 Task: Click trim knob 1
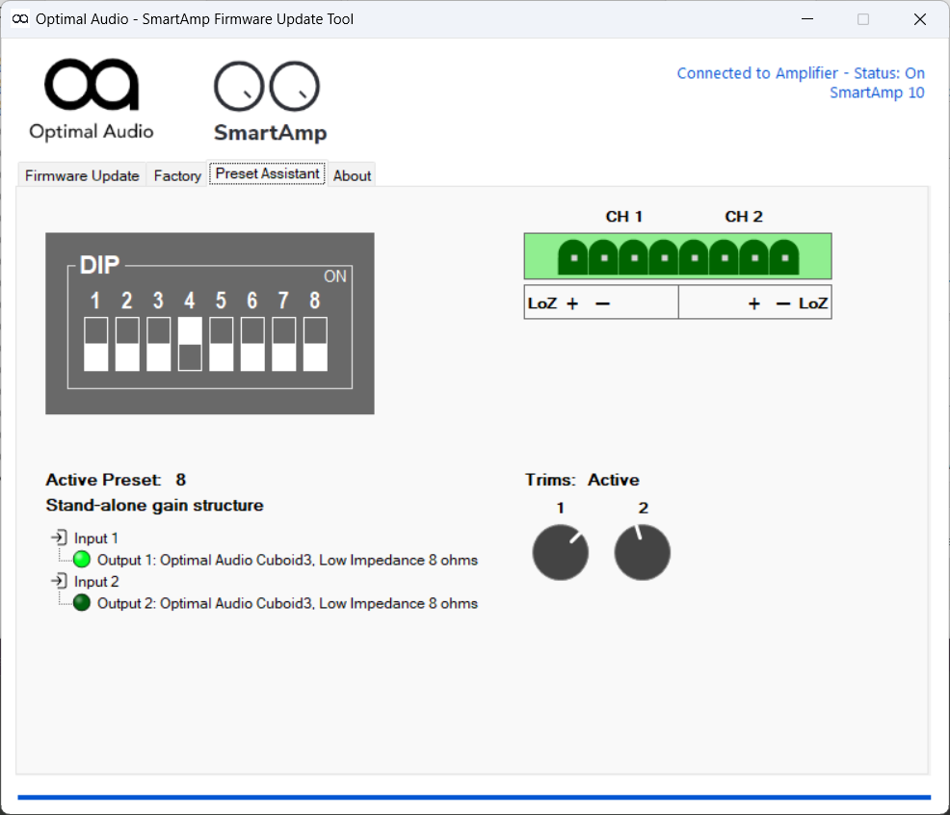(561, 552)
